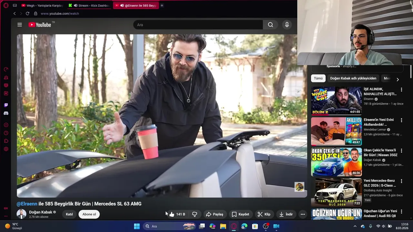Viewport: 413px width, 232px height.
Task: Open taskbar weather widget 16°C Güneşli
Action: 14,226
